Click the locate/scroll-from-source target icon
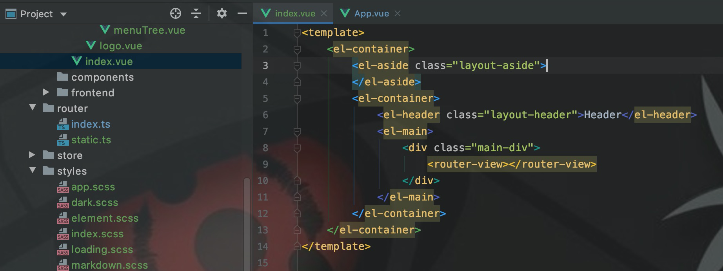 tap(176, 14)
